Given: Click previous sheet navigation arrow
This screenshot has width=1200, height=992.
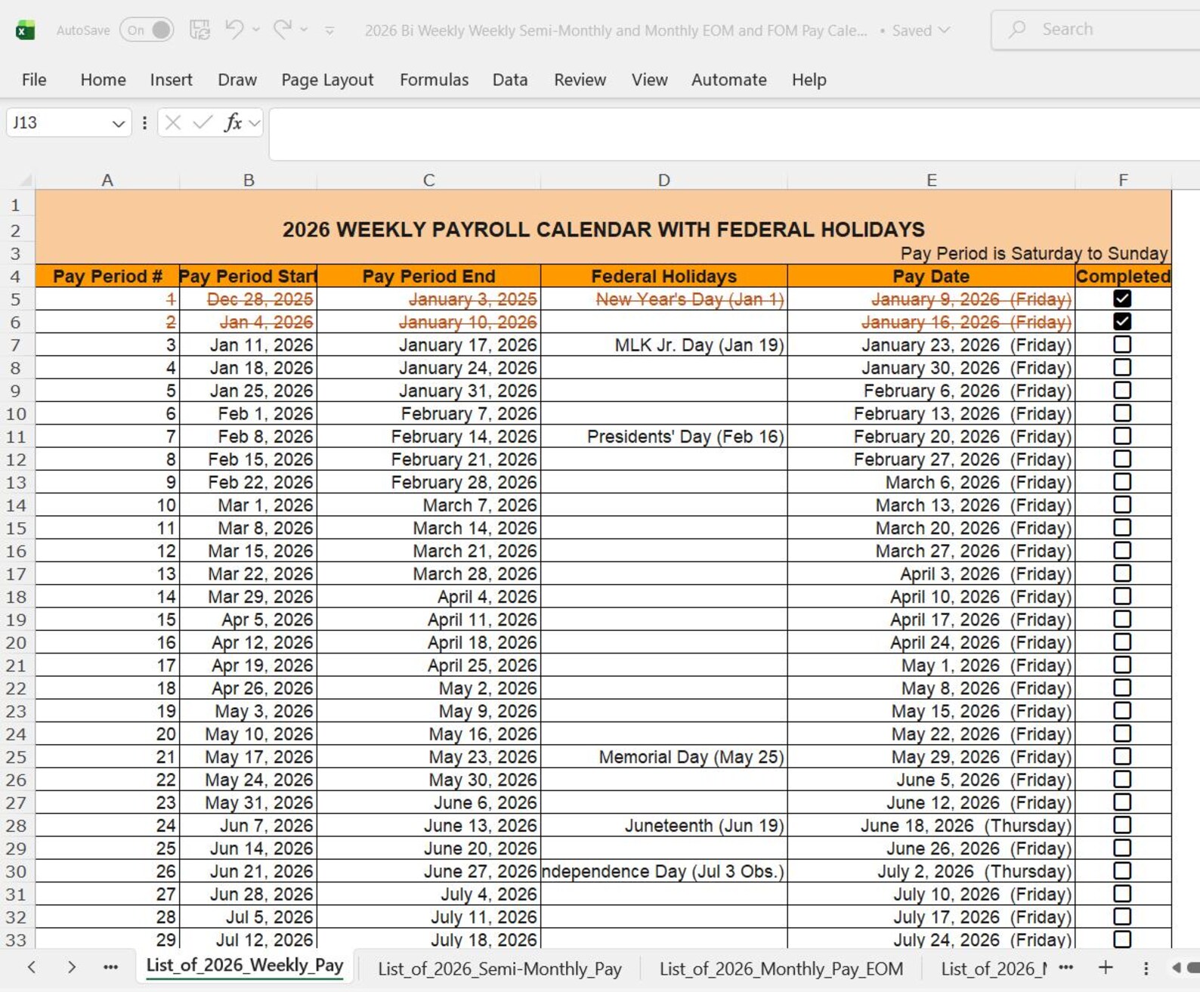Looking at the screenshot, I should point(32,967).
